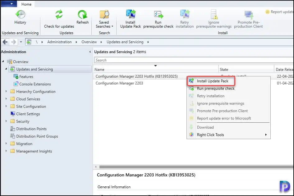Click the Distribution Points node icon
294x196 pixels.
click(x=12, y=129)
